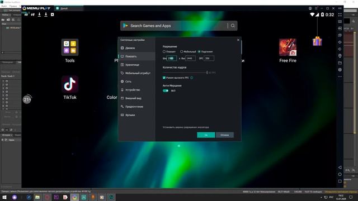Open GPS location tool in MEmu sidebar
Viewport: 358px width, 201px height.
(340, 56)
